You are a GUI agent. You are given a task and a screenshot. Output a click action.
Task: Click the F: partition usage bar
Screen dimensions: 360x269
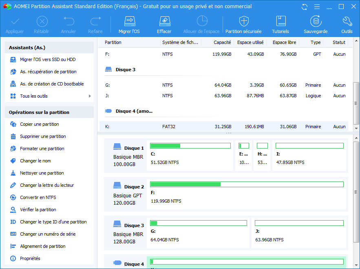pos(247,184)
